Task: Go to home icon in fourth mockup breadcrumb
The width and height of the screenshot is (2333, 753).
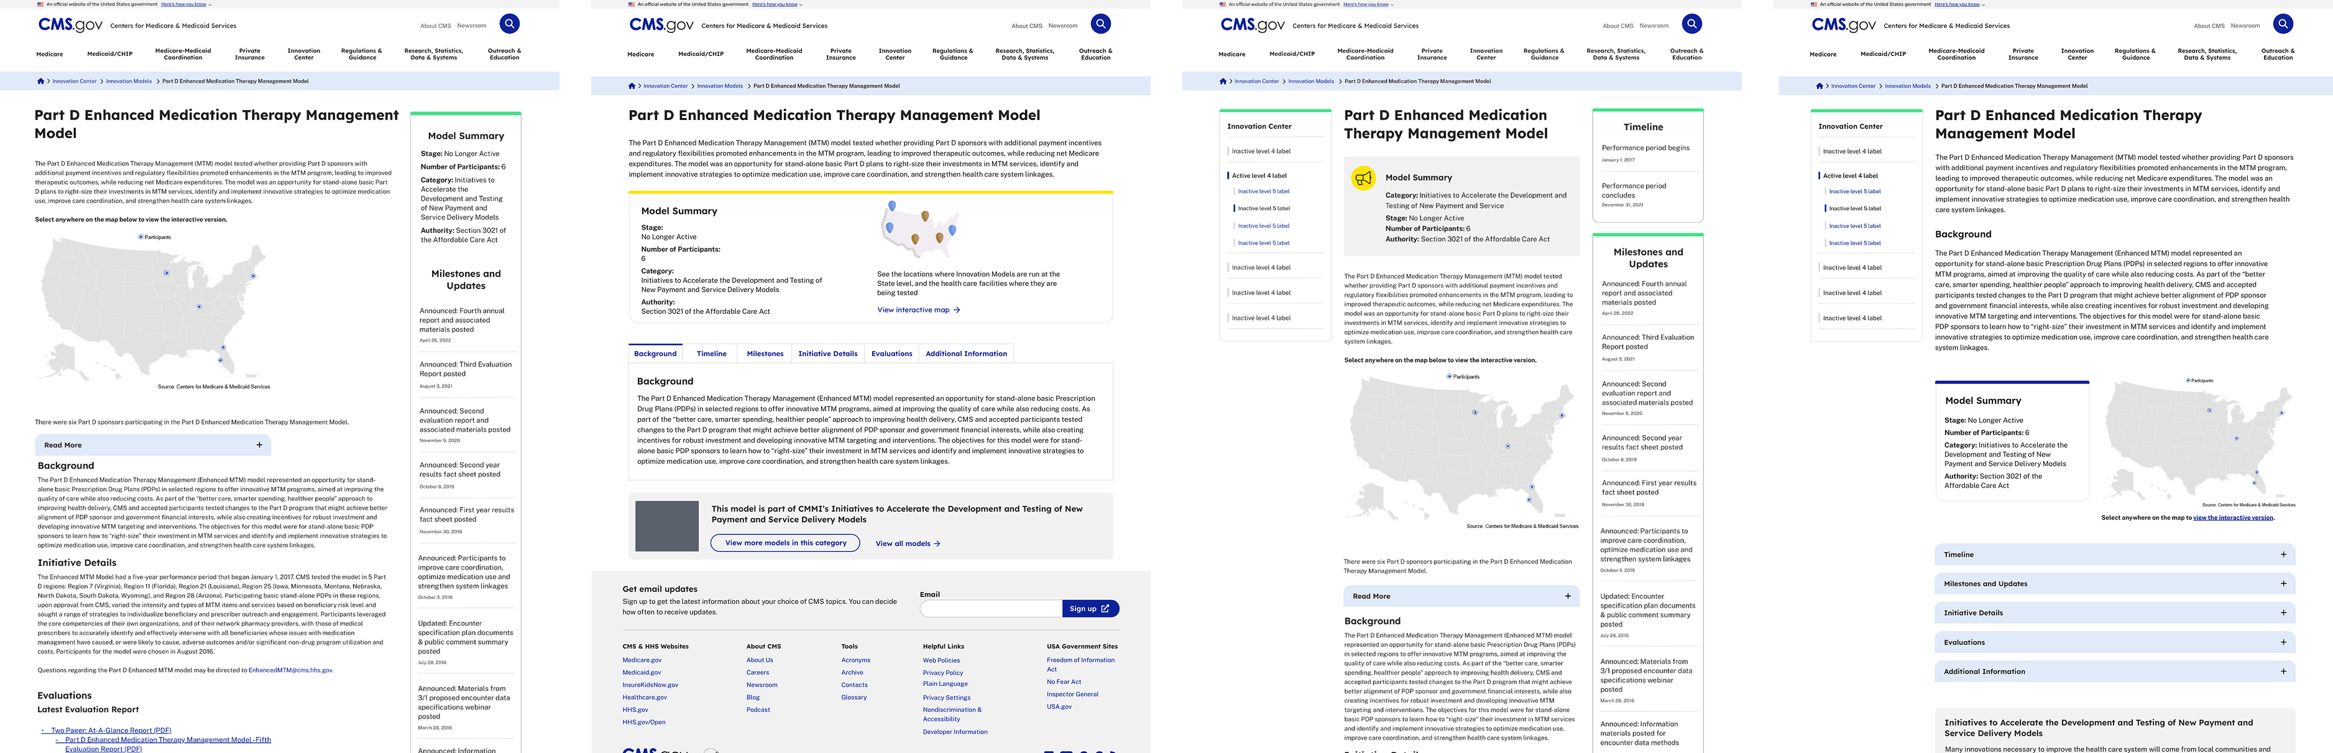Action: point(1820,86)
